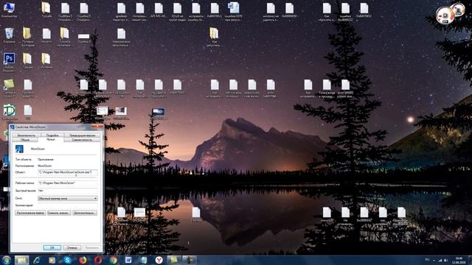Open the volume icon in the system tray

445,260
